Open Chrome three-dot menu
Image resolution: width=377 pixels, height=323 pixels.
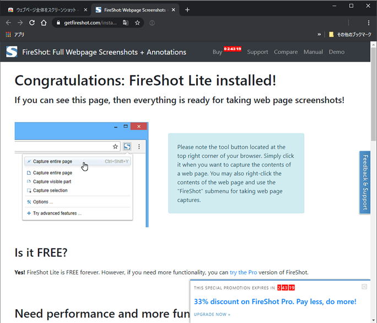point(369,23)
